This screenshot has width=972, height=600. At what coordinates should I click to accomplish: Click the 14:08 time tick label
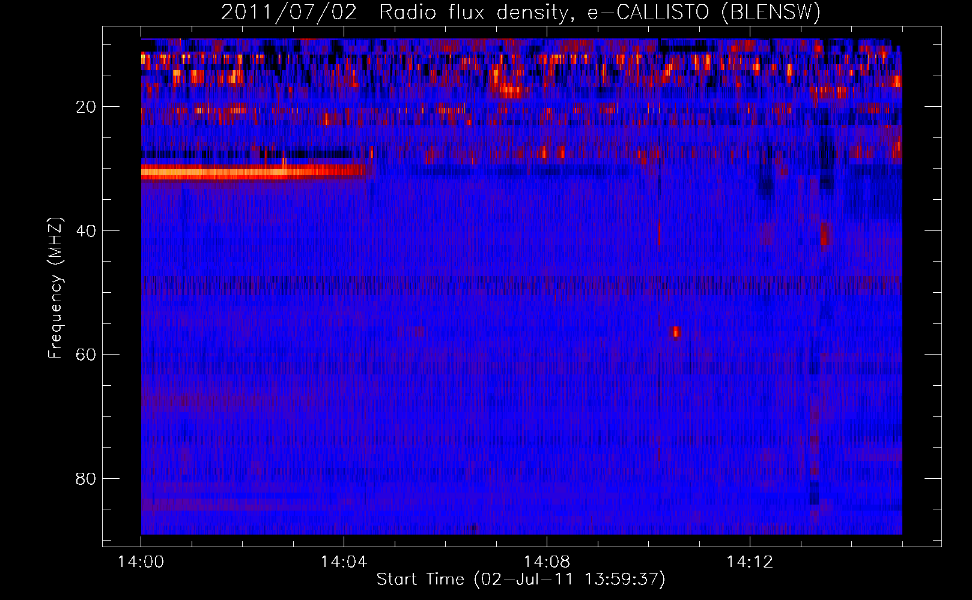[x=547, y=562]
